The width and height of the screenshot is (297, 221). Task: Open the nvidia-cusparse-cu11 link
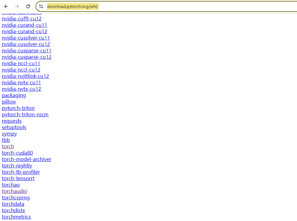26,51
